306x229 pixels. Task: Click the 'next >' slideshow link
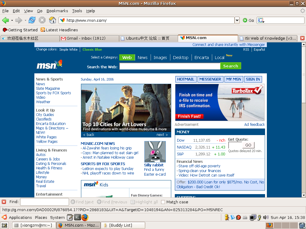[162, 134]
